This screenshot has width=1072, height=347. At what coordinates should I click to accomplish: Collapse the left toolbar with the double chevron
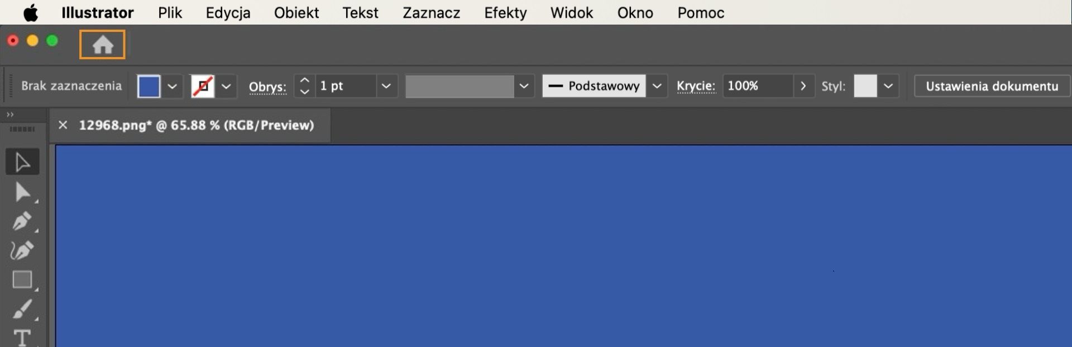pyautogui.click(x=10, y=113)
